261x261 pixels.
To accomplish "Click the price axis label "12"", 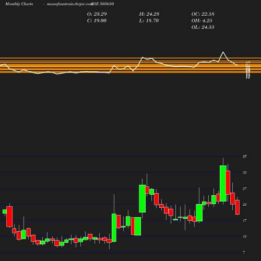I will click(x=245, y=236).
